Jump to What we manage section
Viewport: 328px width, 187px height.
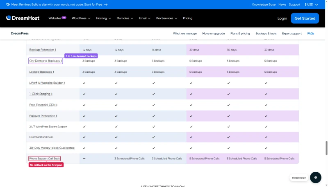pyautogui.click(x=185, y=33)
